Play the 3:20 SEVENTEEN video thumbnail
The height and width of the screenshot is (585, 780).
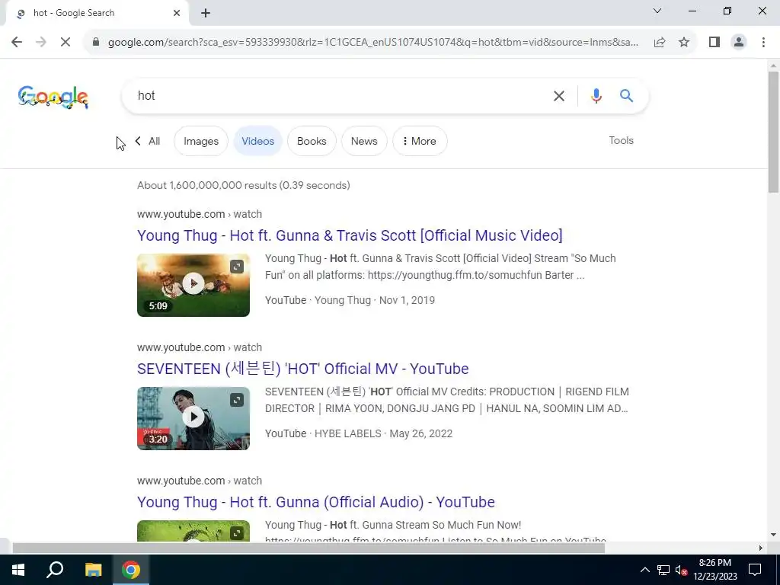tap(193, 418)
